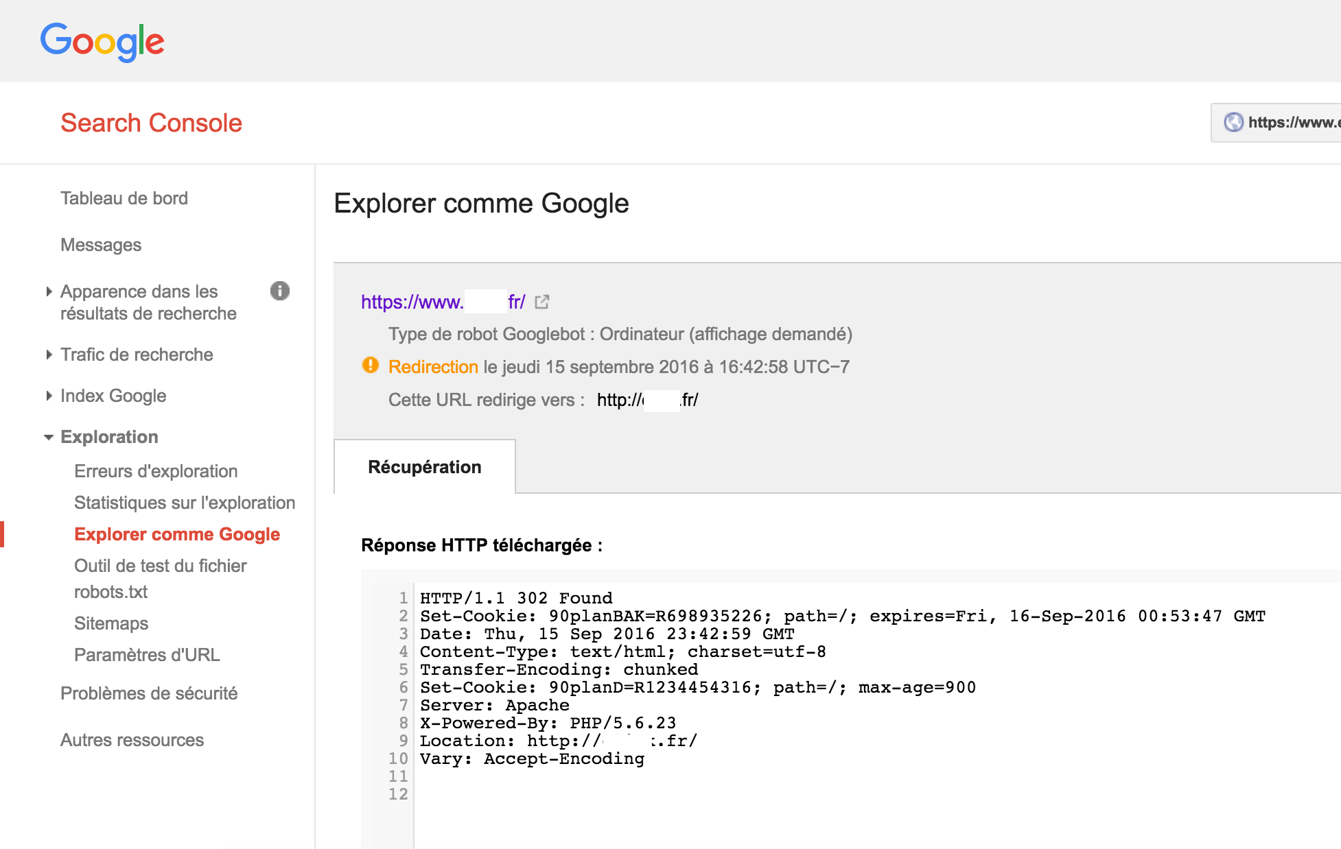Click the HTTP/1.1 302 Found line

[516, 598]
